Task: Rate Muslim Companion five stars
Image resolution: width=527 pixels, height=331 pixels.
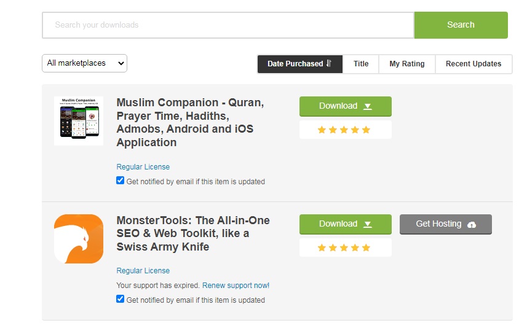Action: (x=366, y=130)
